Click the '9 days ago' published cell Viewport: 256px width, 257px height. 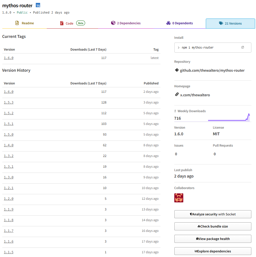(x=151, y=177)
